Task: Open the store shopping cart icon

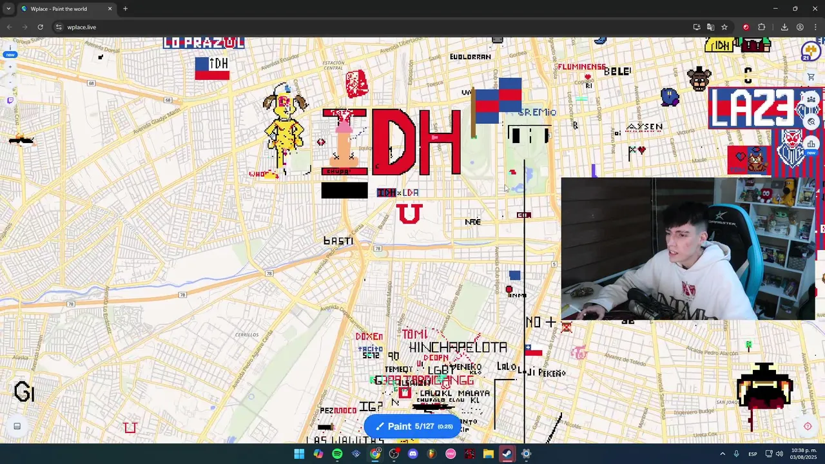Action: tap(811, 77)
